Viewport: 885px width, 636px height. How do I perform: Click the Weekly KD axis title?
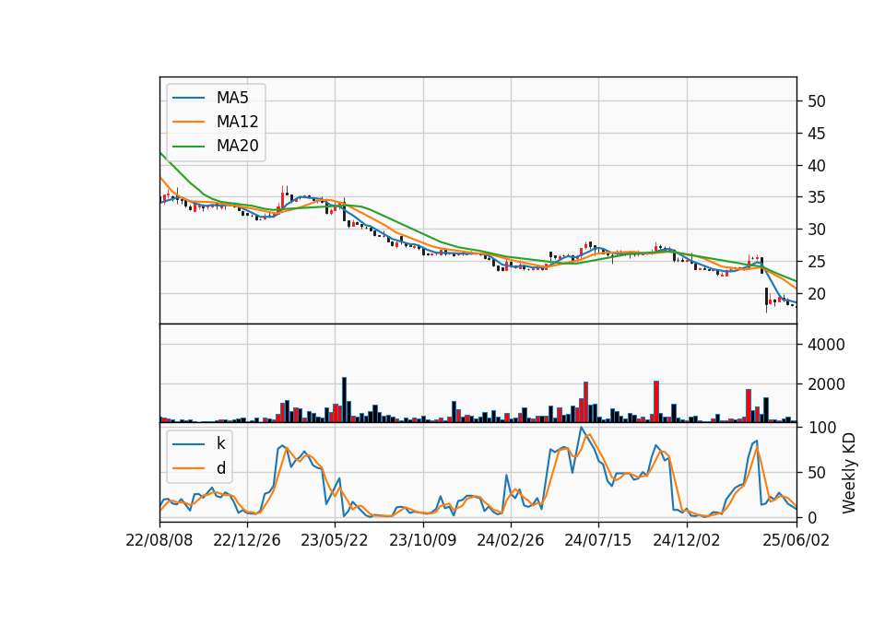point(849,473)
